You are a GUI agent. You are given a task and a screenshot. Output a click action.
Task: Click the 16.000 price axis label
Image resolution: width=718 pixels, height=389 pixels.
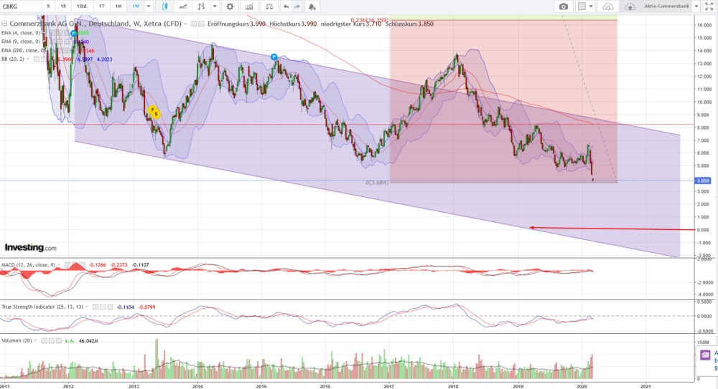click(x=704, y=25)
